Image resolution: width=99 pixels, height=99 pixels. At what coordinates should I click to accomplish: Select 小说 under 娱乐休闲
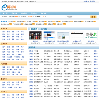[x=18, y=32]
